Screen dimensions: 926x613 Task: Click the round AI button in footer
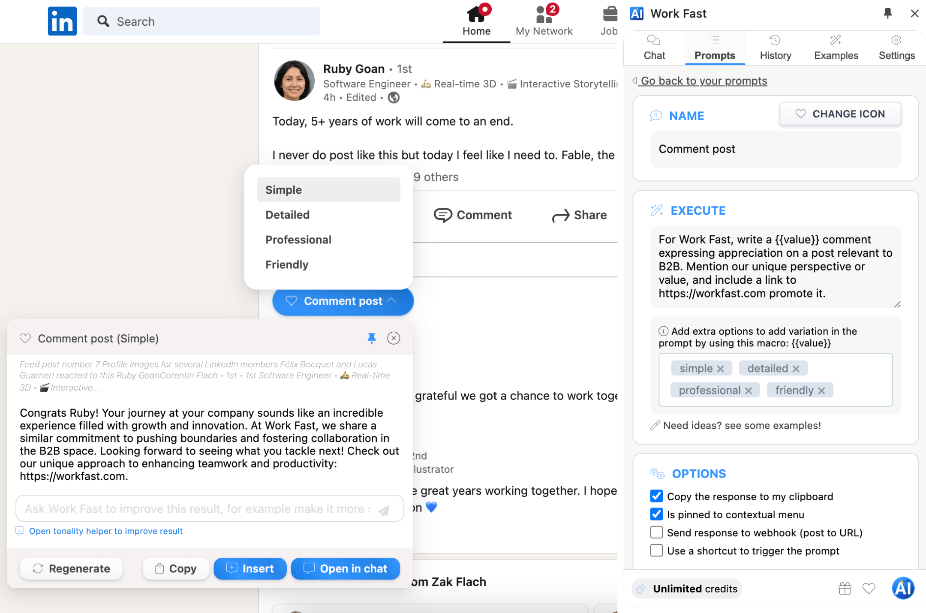tap(903, 588)
